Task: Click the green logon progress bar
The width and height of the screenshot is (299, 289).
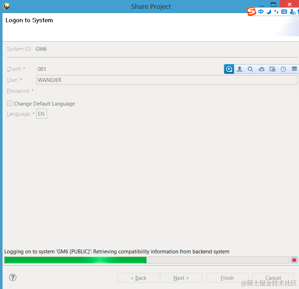Action: click(x=146, y=260)
